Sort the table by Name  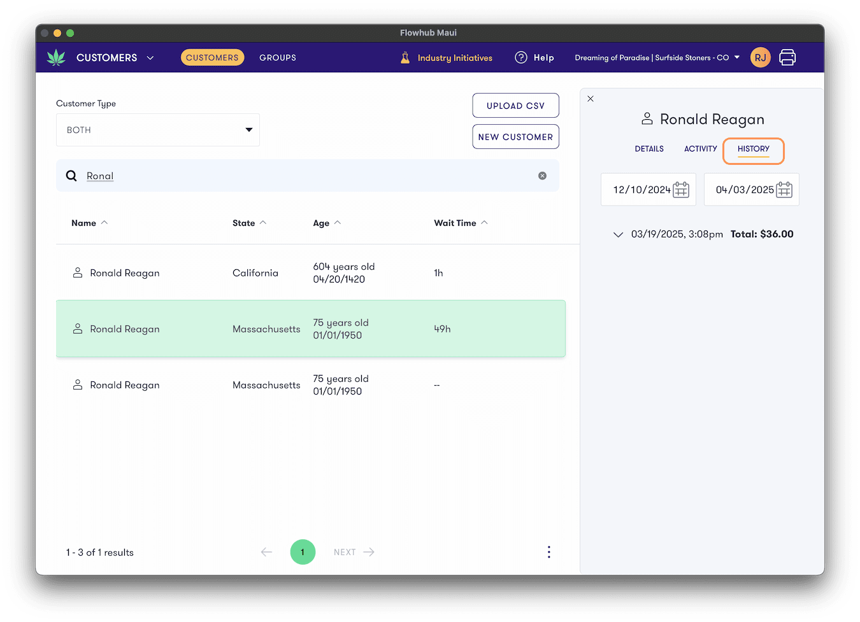(90, 223)
